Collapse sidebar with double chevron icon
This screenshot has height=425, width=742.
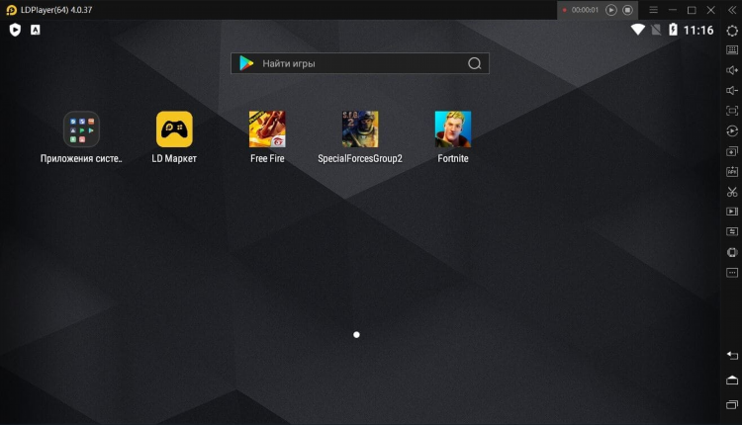pos(732,10)
